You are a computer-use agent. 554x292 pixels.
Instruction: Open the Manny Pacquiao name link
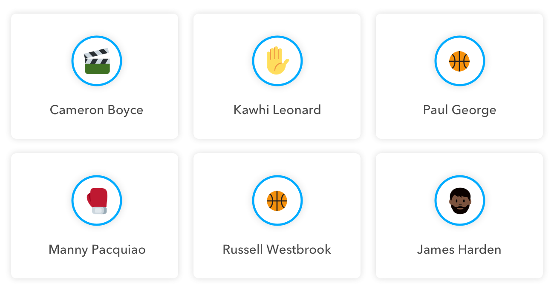(97, 249)
